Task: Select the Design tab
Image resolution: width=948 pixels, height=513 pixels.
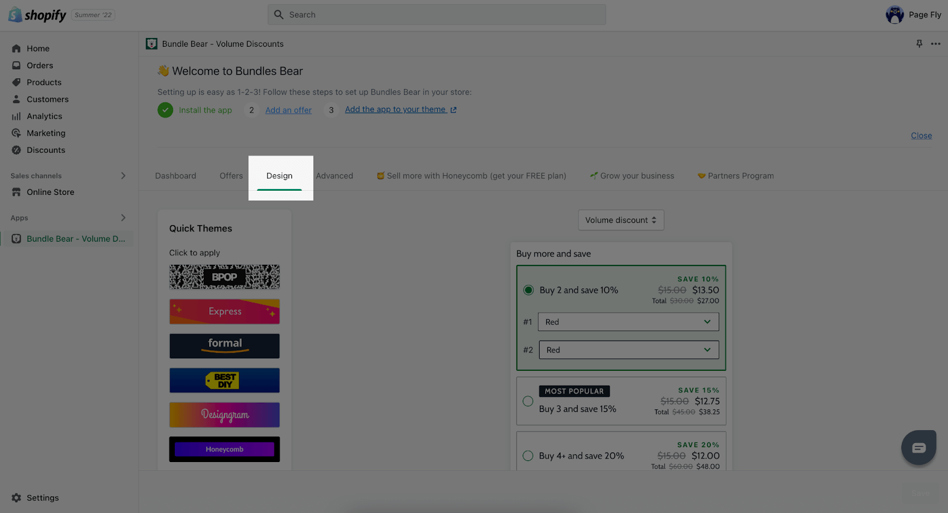Action: click(280, 176)
